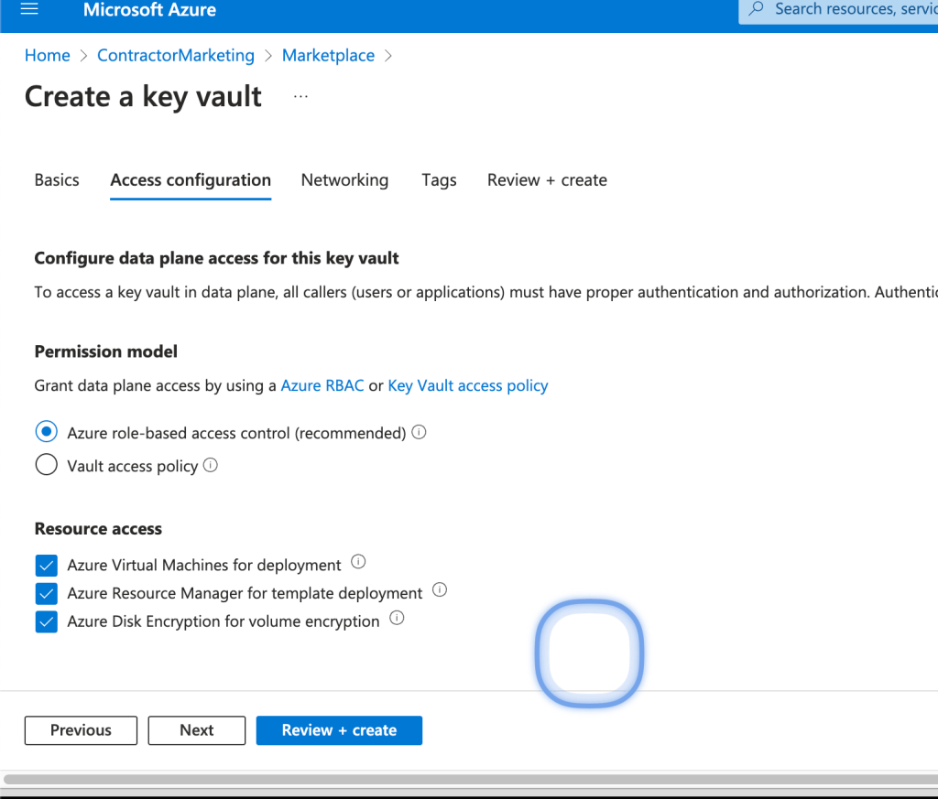Open the Review + create tab

point(548,180)
